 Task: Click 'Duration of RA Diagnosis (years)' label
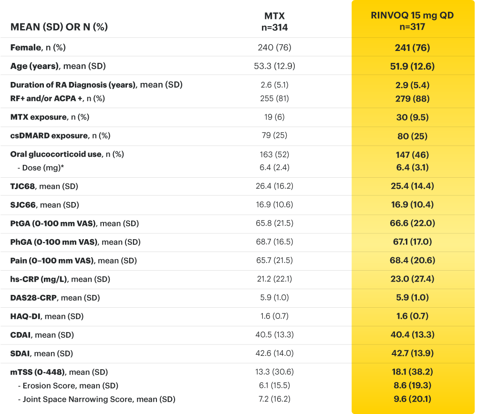pos(73,85)
